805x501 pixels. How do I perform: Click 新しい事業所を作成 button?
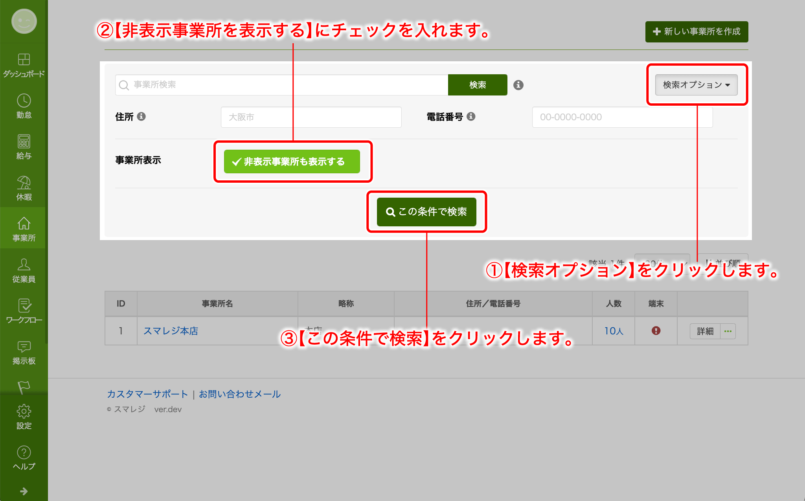697,31
